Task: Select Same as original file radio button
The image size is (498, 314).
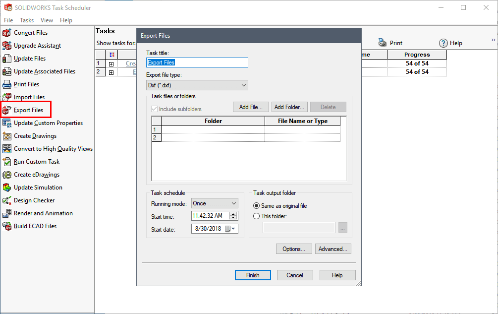Action: (x=256, y=206)
